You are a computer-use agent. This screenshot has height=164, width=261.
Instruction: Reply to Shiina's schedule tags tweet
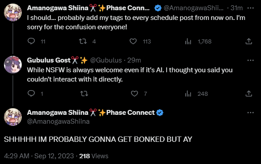pos(31,41)
